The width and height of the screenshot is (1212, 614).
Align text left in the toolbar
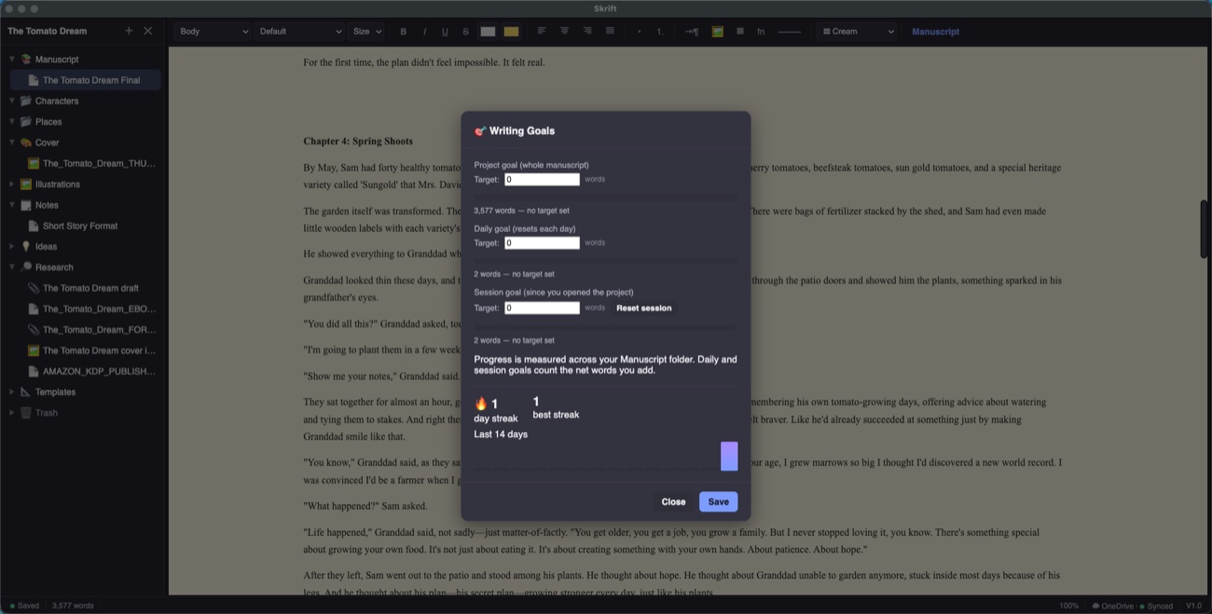click(542, 31)
